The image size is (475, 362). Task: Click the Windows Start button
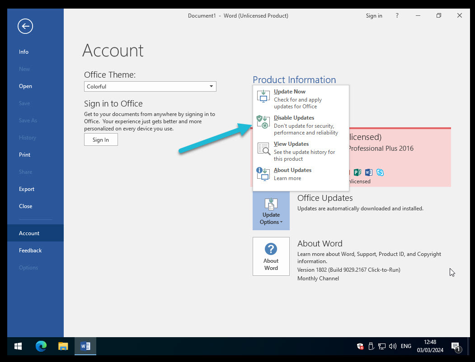(18, 346)
